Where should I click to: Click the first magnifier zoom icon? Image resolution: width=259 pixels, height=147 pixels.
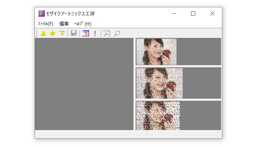(x=107, y=33)
